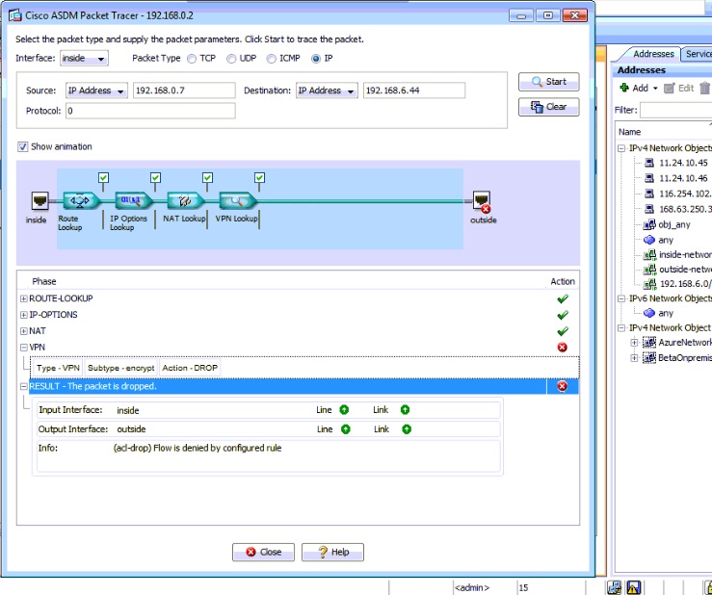
Task: Expand the AzureNetwork group node
Action: coord(634,343)
